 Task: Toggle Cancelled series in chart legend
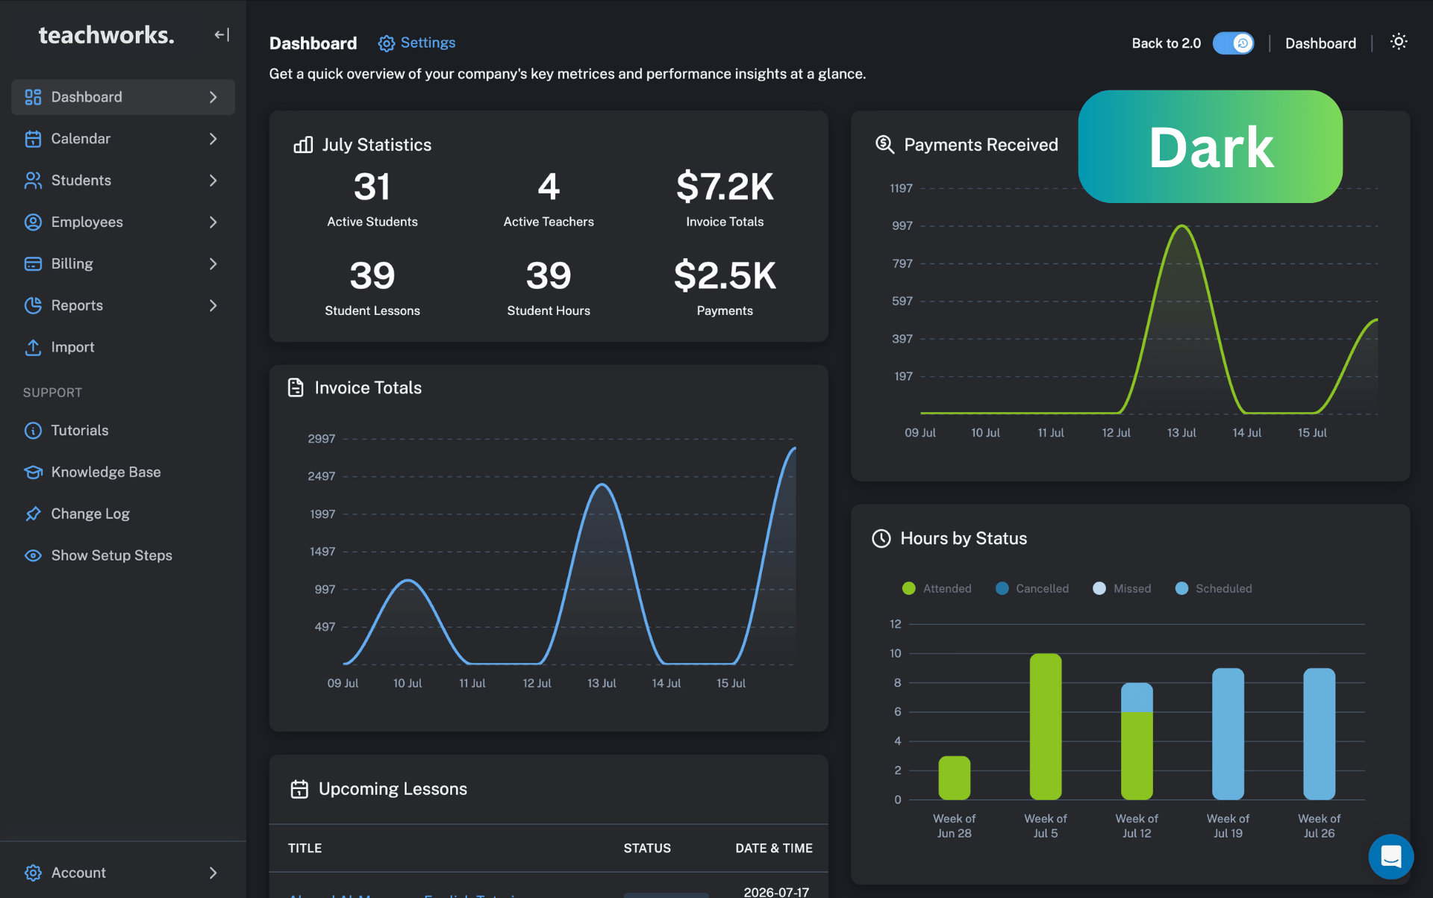pos(1032,588)
